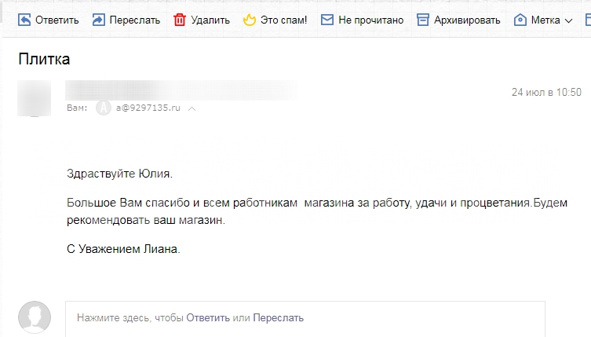Click the unread envelope icon
This screenshot has width=591, height=337.
click(x=327, y=20)
